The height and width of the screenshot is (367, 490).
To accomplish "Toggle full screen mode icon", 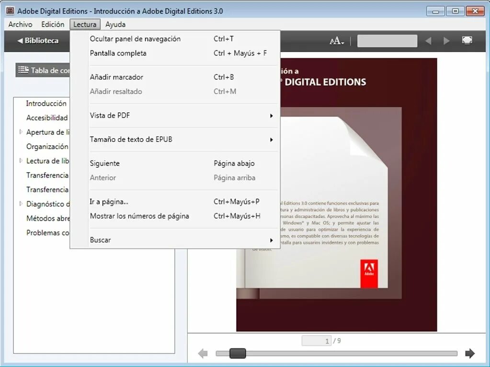I will tap(467, 41).
